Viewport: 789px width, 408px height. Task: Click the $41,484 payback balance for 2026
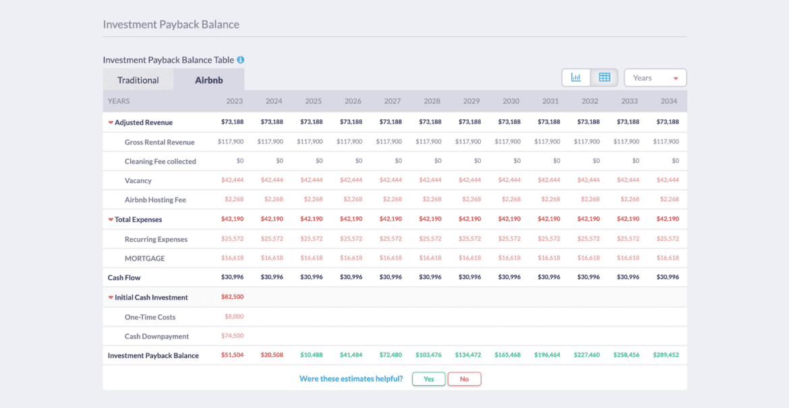coord(351,355)
